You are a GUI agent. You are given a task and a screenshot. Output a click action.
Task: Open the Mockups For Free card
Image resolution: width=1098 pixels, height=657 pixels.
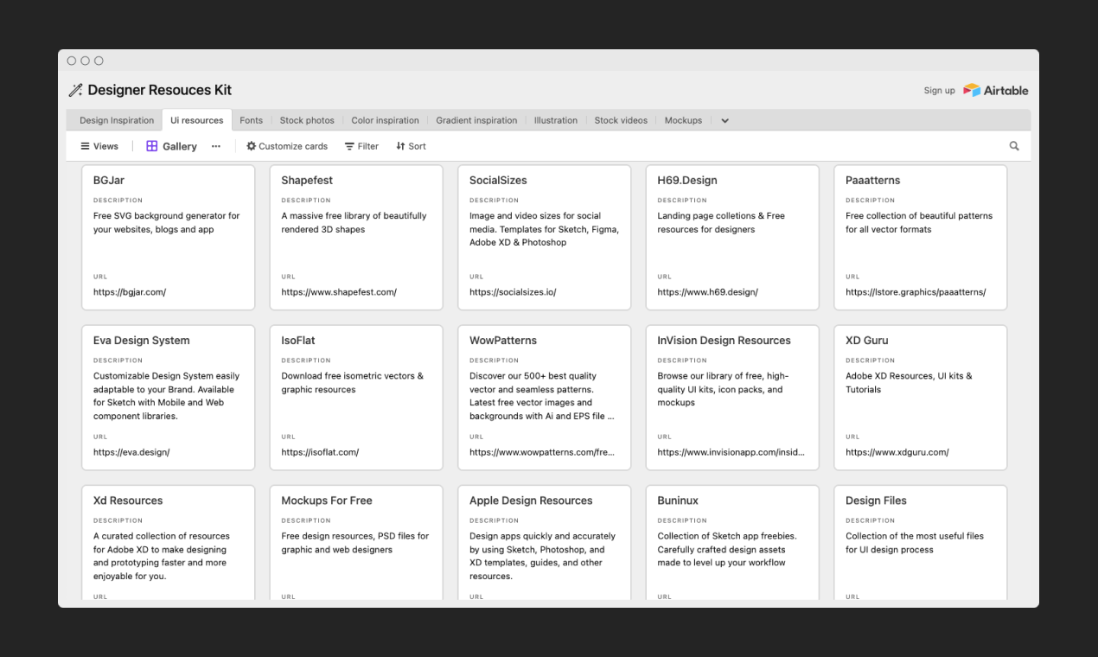(x=356, y=543)
